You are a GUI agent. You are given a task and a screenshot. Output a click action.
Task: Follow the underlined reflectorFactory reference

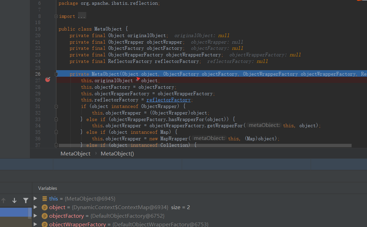point(168,100)
